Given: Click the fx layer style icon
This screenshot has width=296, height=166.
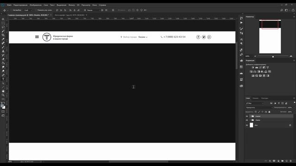Looking at the screenshot, I should [x=270, y=161].
